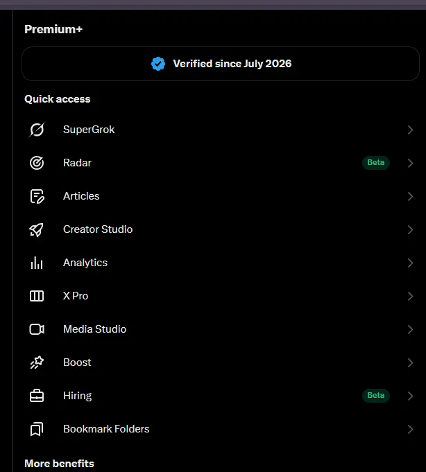Open SuperGrok via its slashed-circle icon
Viewport: 426px width, 472px height.
37,130
